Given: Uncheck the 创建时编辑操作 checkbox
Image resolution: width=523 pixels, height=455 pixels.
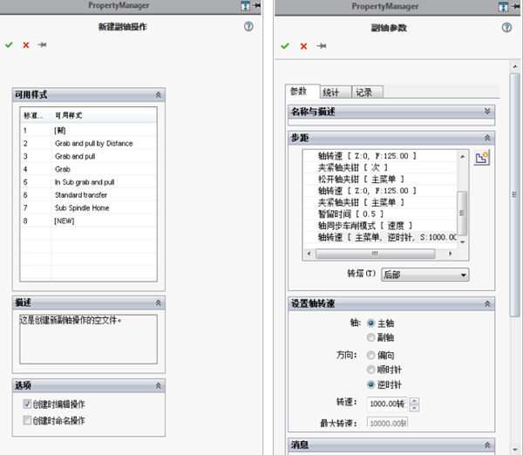Looking at the screenshot, I should click(30, 404).
